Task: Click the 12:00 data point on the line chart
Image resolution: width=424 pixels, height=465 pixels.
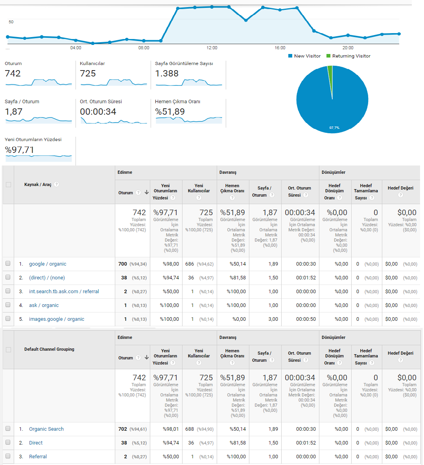Action: tap(212, 7)
